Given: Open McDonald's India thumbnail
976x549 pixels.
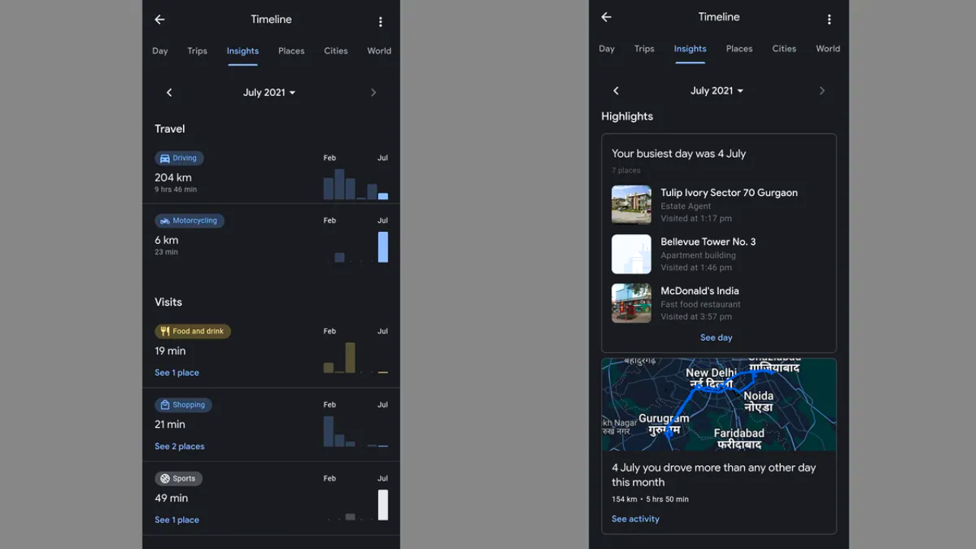Looking at the screenshot, I should 631,303.
